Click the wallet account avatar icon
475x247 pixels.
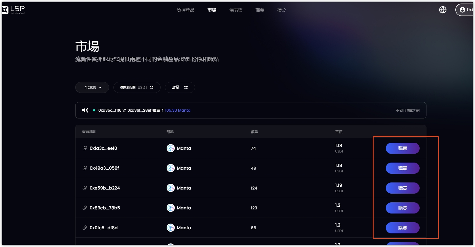[462, 10]
